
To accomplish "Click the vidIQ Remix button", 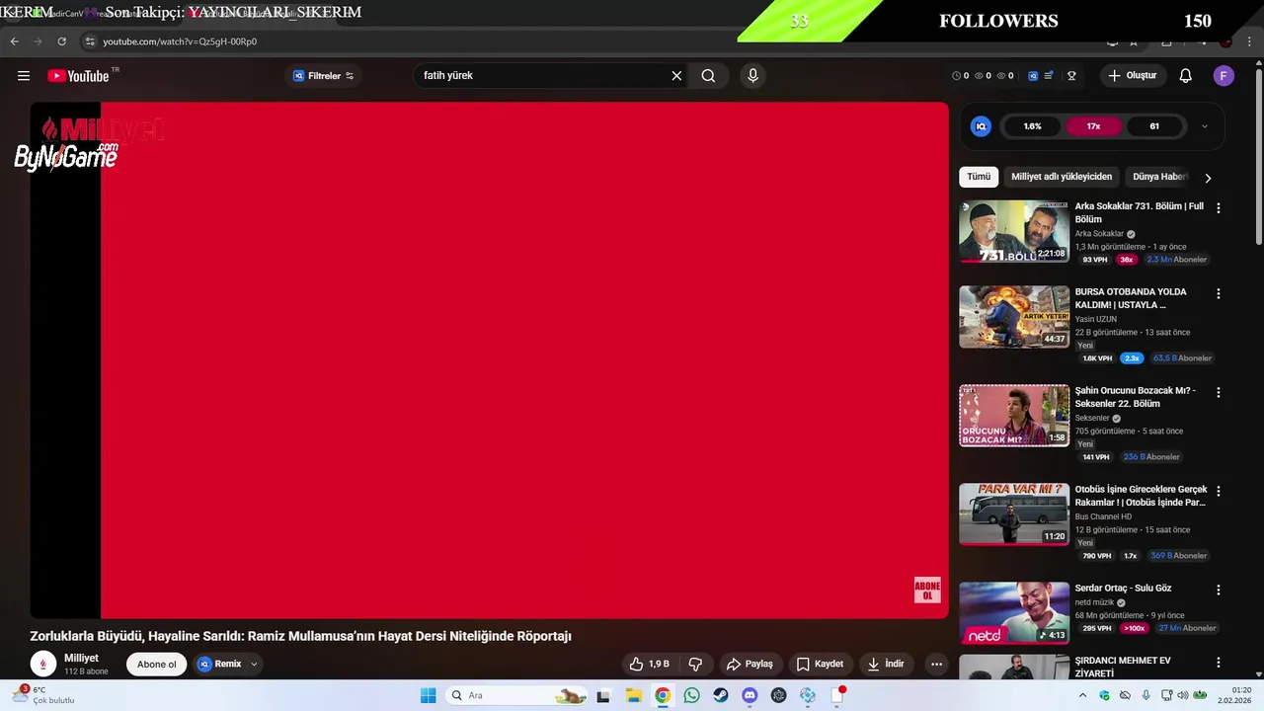I will (219, 664).
